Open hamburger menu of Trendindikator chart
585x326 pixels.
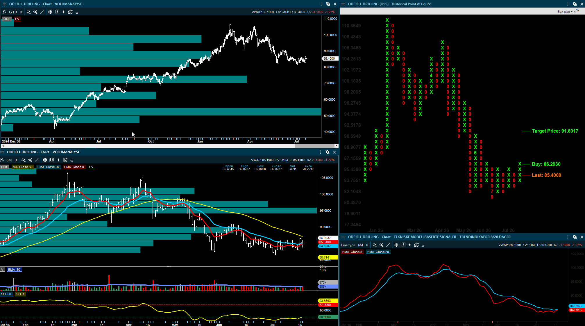pos(343,237)
